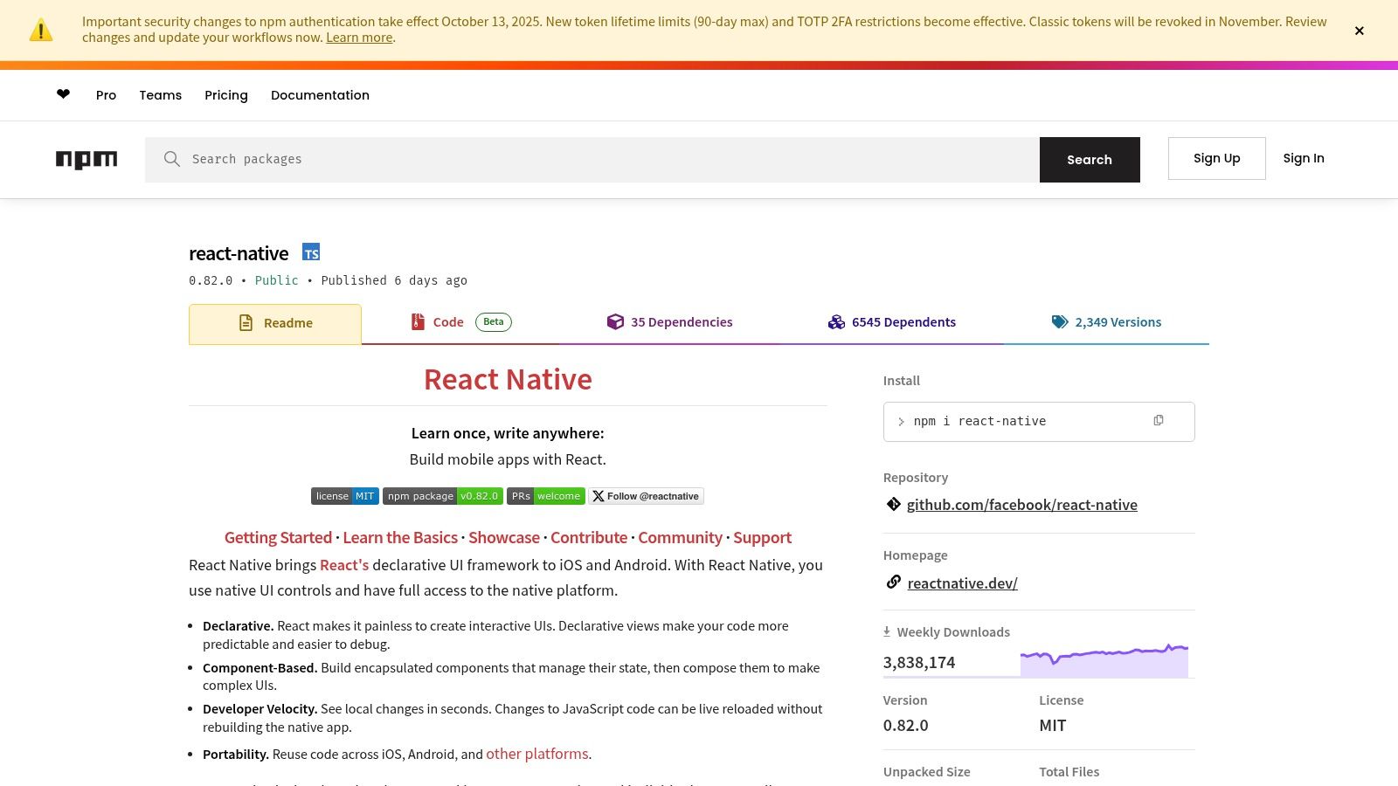Open the Readme tab

275,323
